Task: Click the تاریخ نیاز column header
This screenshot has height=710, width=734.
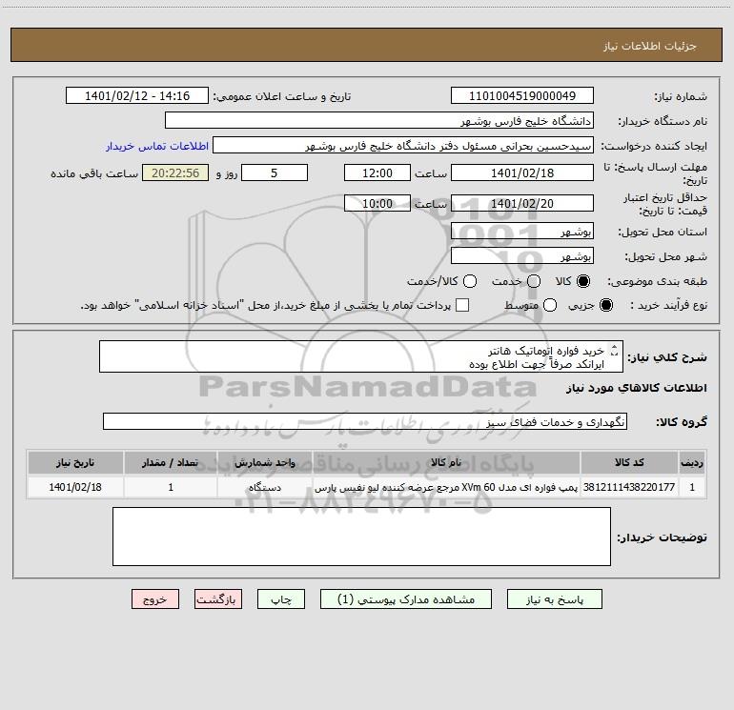Action: (75, 463)
